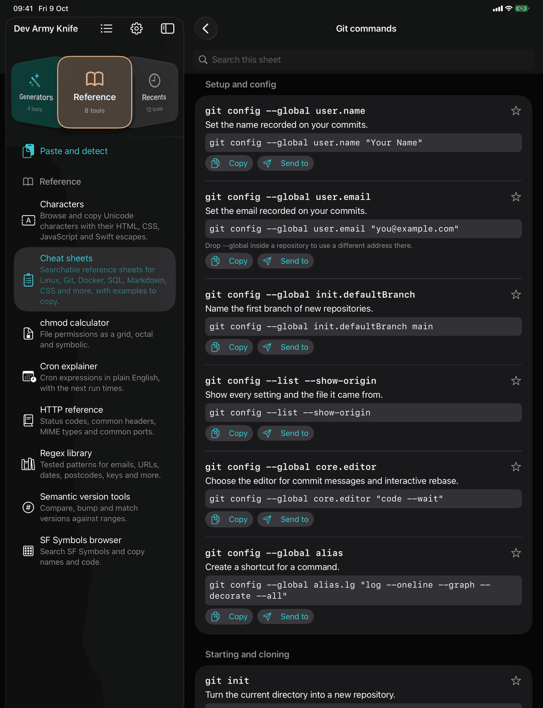Favorite the user.name command with star
543x708 pixels.
516,111
